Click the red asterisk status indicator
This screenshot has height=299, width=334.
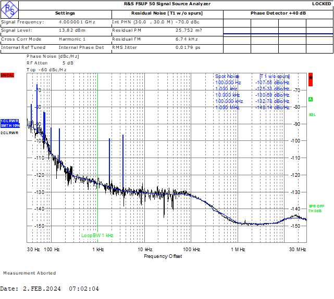tap(311, 79)
